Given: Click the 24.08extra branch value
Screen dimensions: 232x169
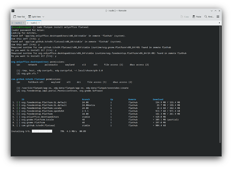Looking at the screenshot, I should (88, 105).
